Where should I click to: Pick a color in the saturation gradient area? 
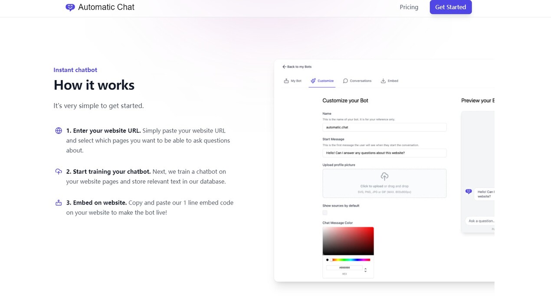tap(348, 241)
